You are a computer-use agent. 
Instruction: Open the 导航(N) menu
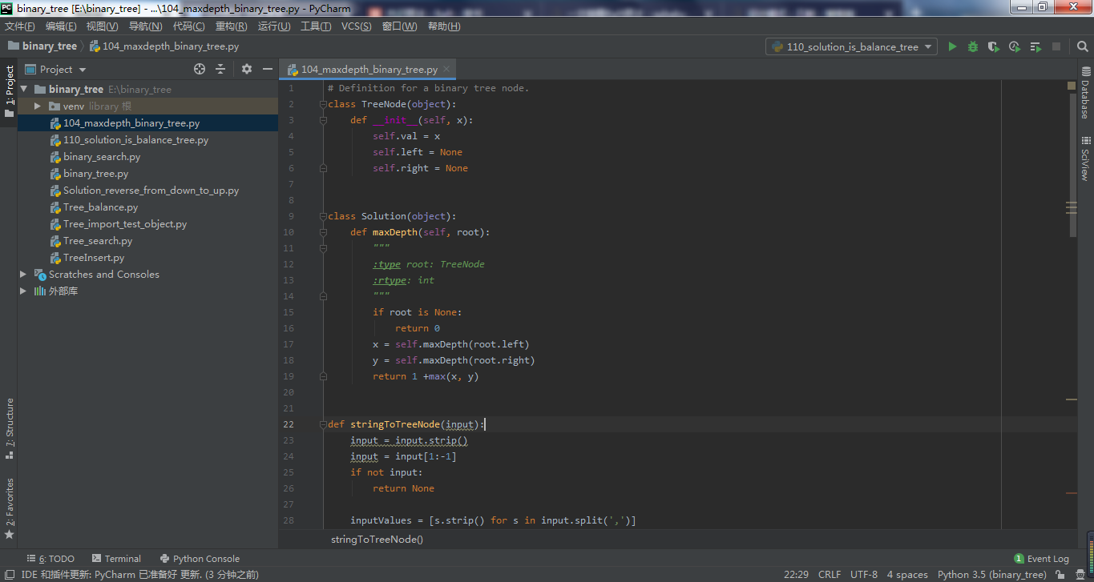[146, 26]
